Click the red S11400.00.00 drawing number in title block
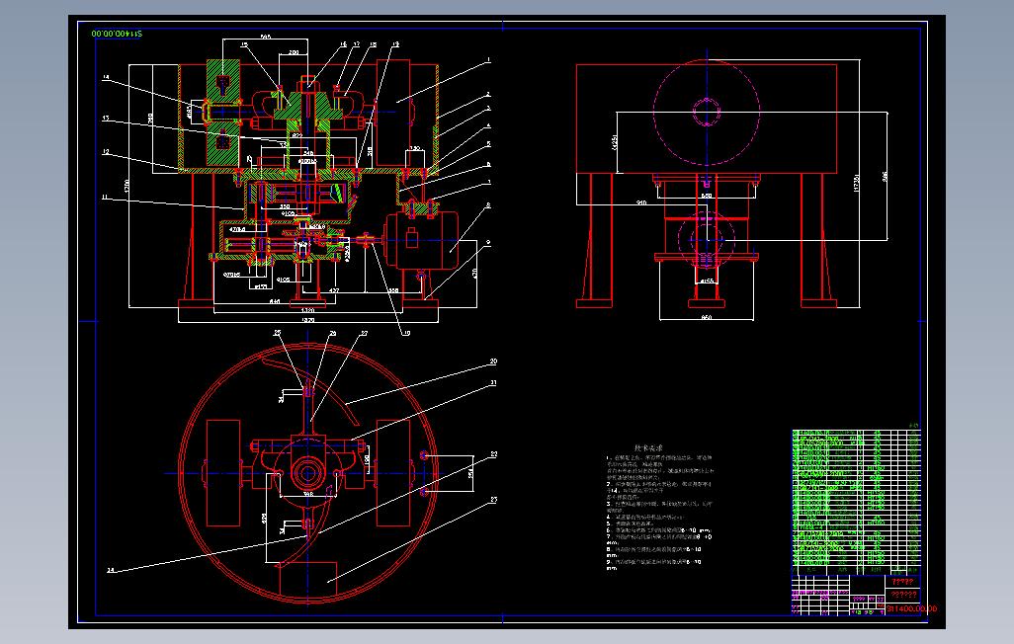Screen dimensions: 1014x644 point(912,608)
